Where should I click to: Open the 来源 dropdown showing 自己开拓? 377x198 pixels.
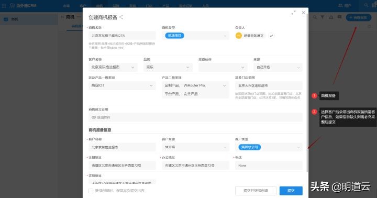pyautogui.click(x=278, y=68)
